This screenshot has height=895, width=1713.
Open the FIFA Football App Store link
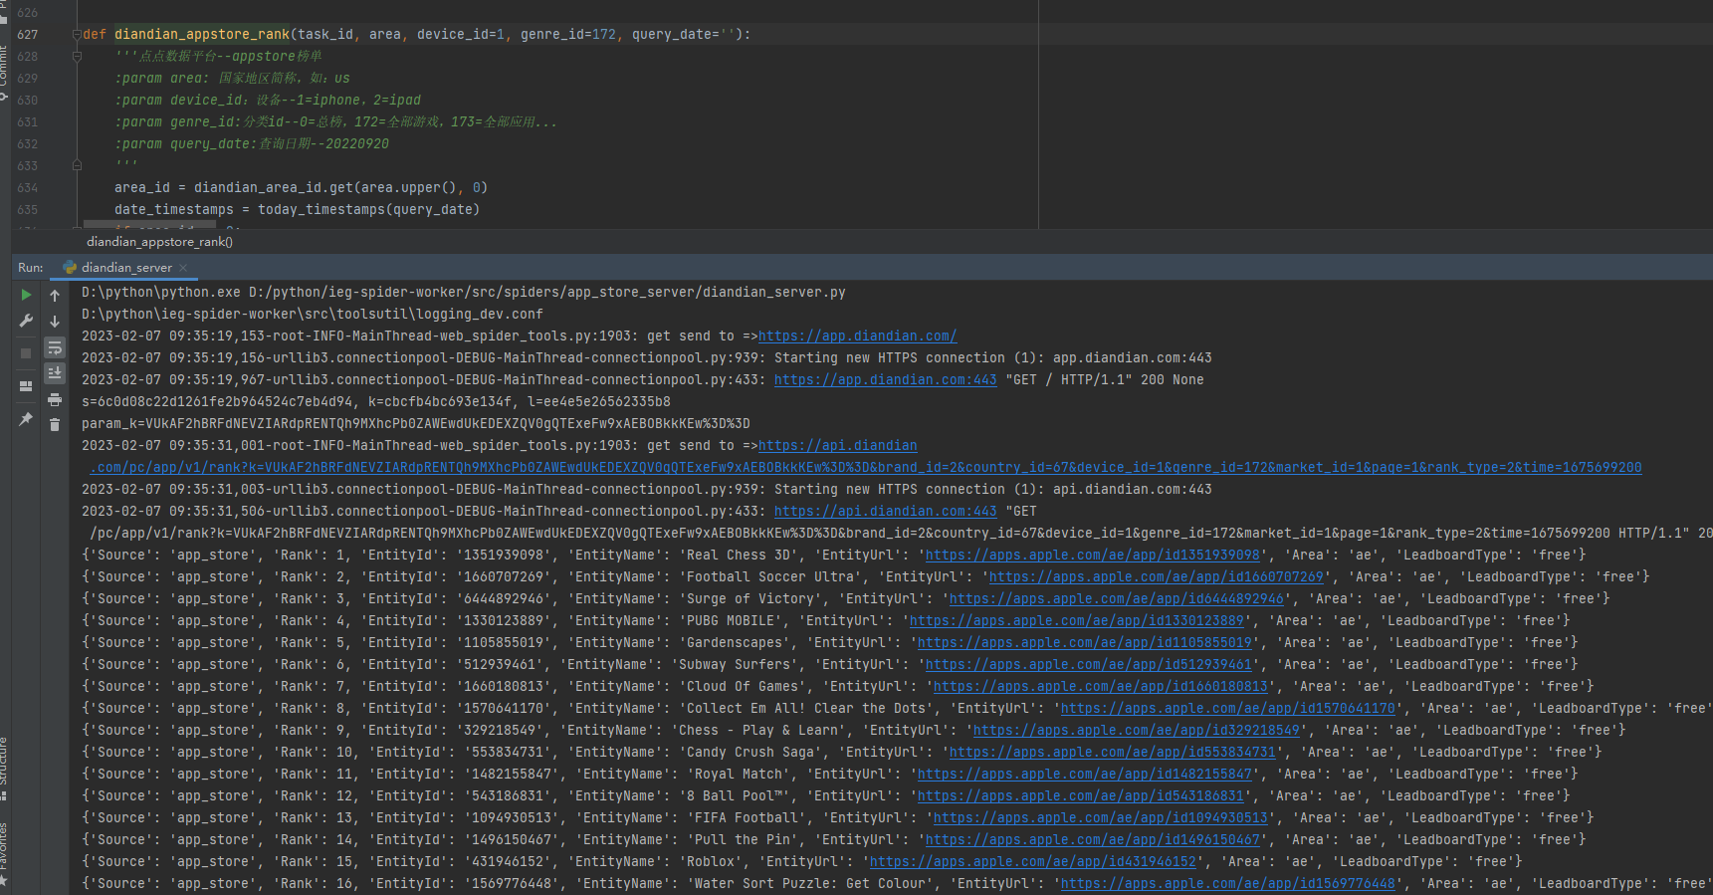(1100, 818)
